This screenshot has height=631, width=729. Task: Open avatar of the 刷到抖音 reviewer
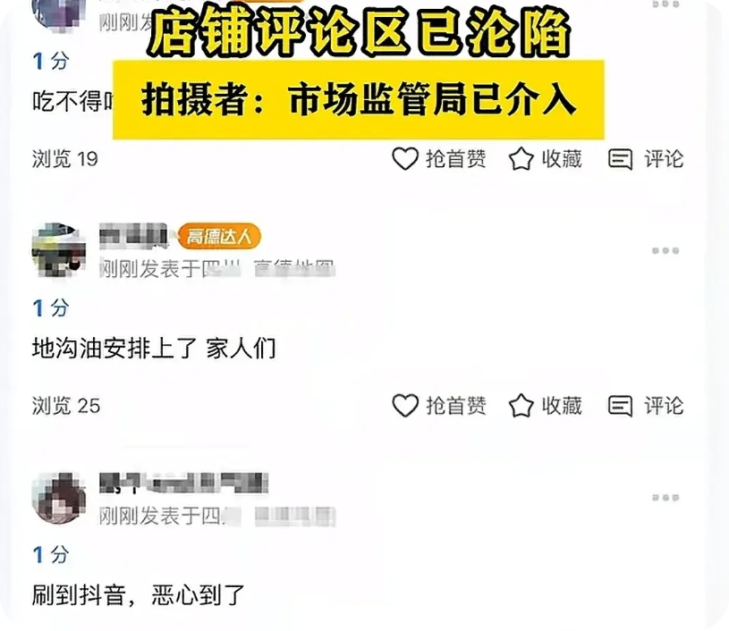click(58, 498)
